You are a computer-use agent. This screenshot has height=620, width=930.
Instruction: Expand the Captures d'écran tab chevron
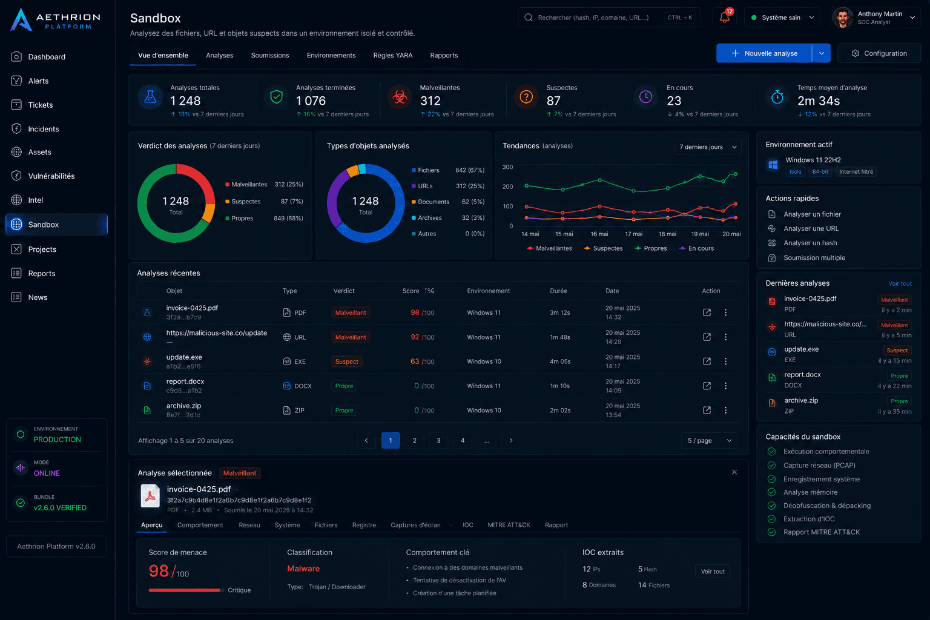click(x=450, y=526)
